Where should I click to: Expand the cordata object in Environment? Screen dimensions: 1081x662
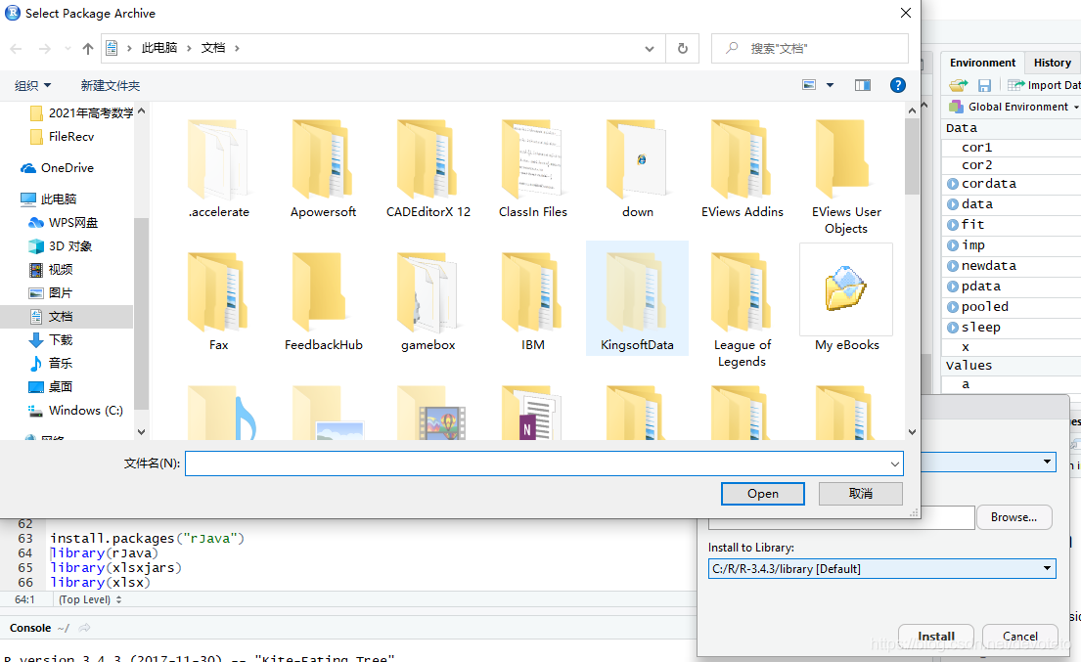click(953, 184)
